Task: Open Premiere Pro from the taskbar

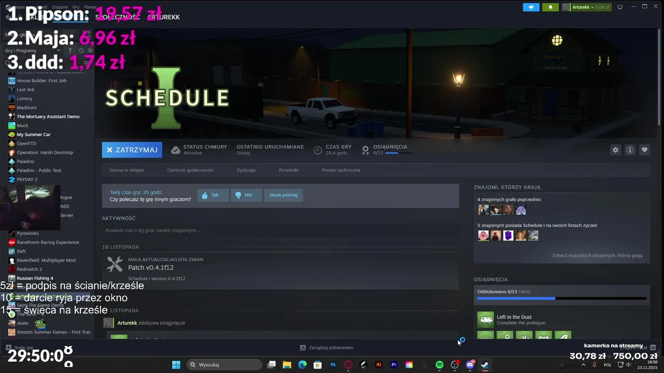Action: click(394, 365)
